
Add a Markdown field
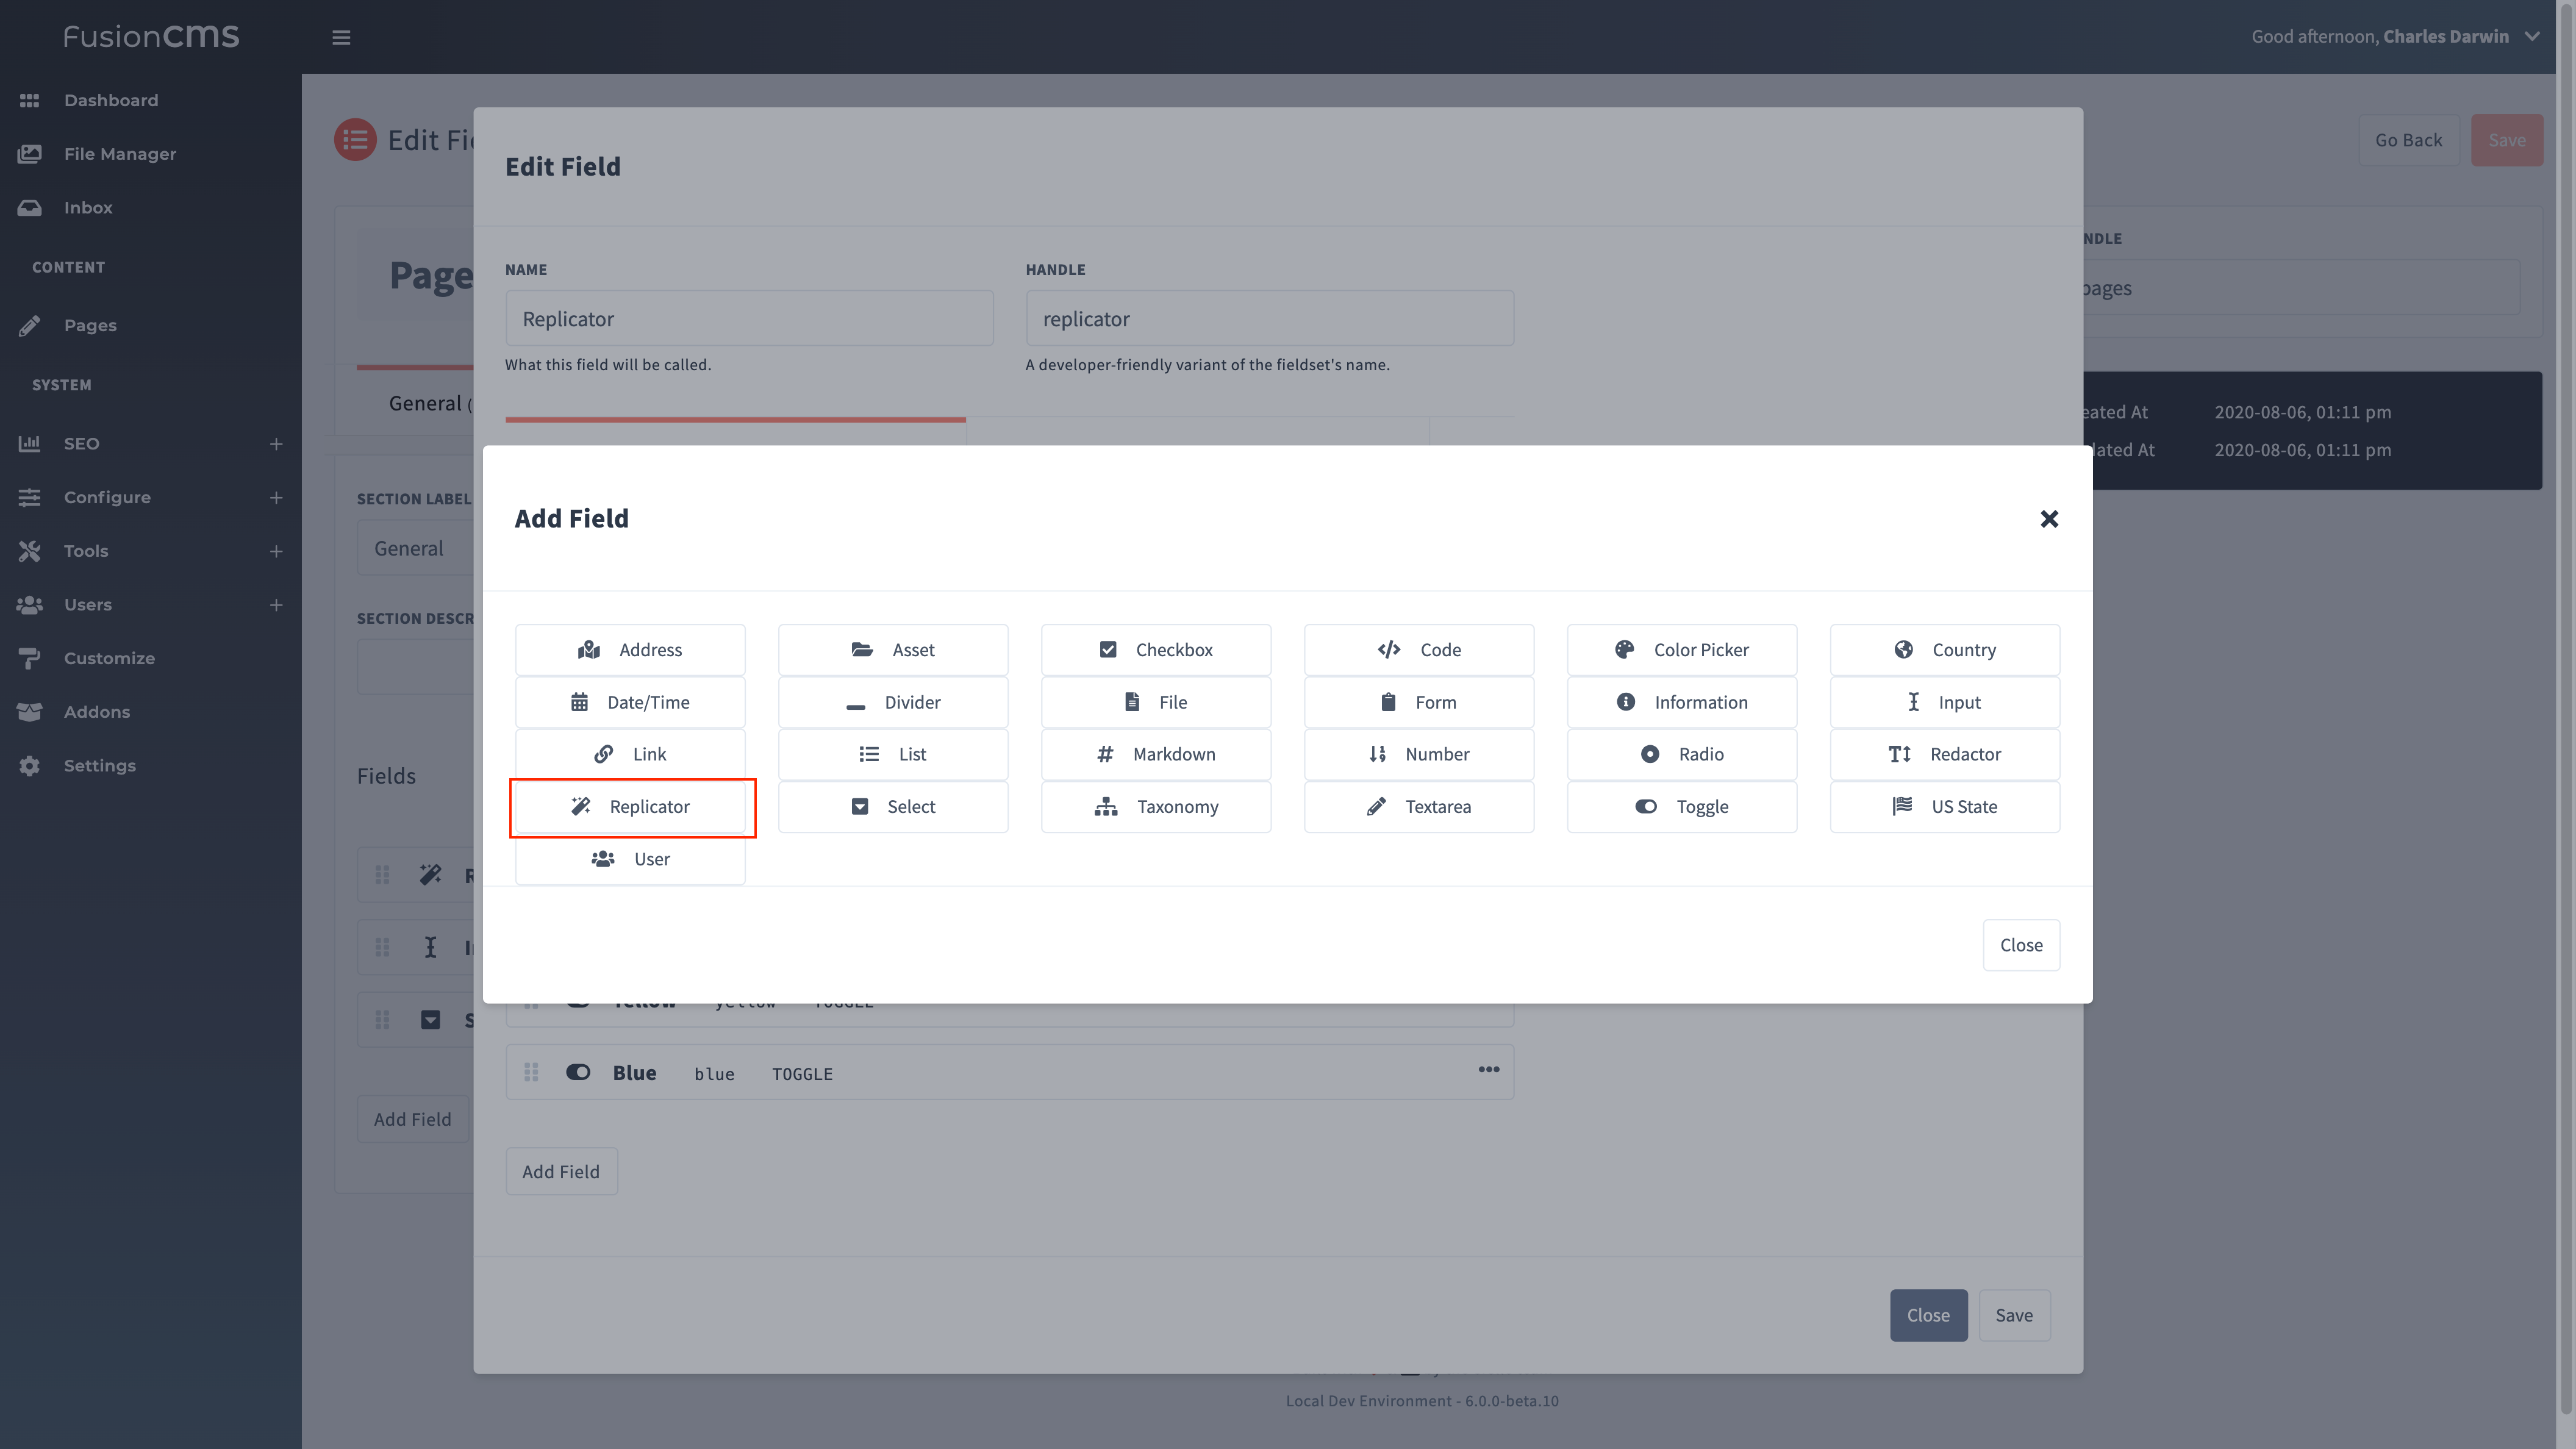(1156, 754)
